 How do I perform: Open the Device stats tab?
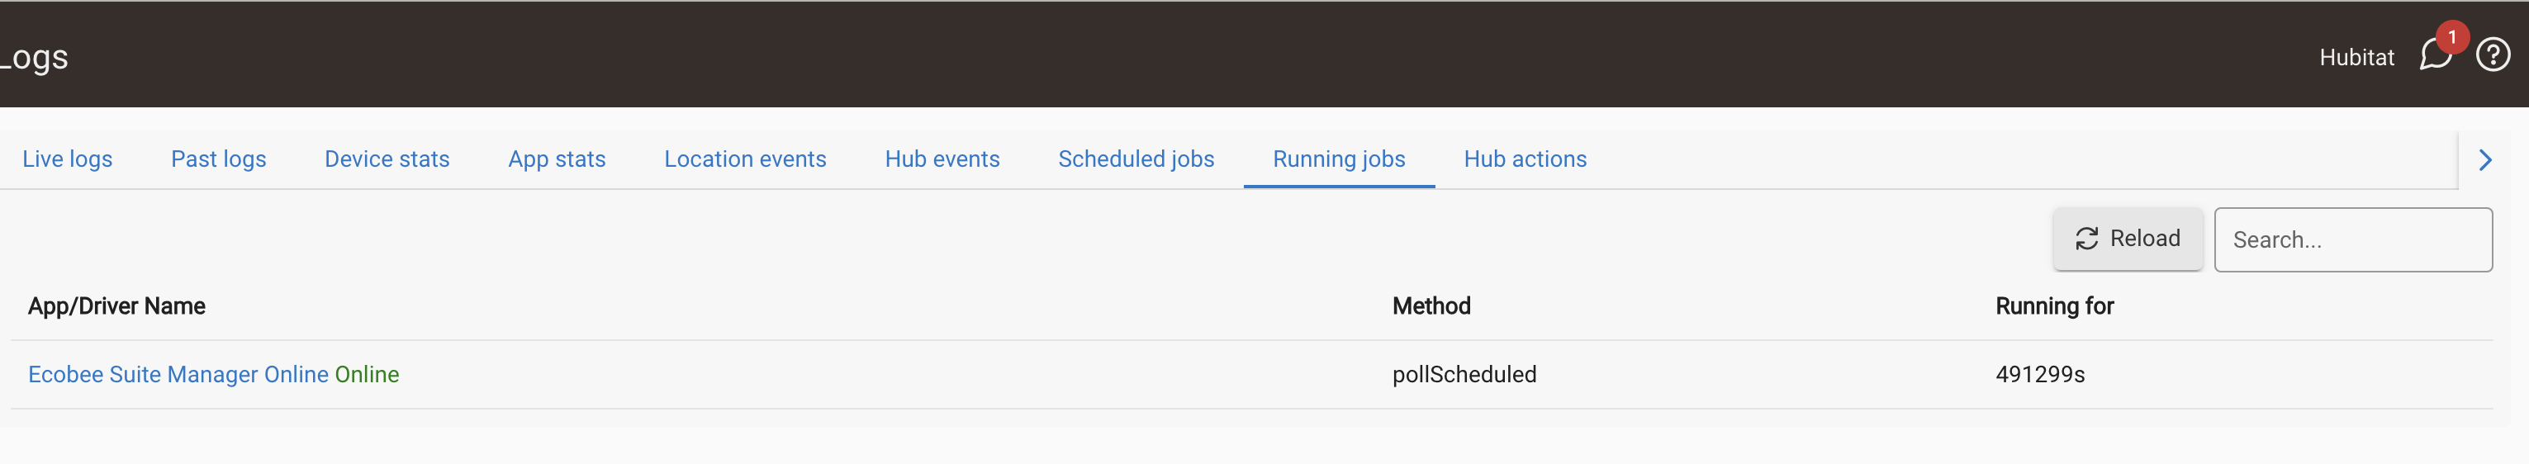387,159
